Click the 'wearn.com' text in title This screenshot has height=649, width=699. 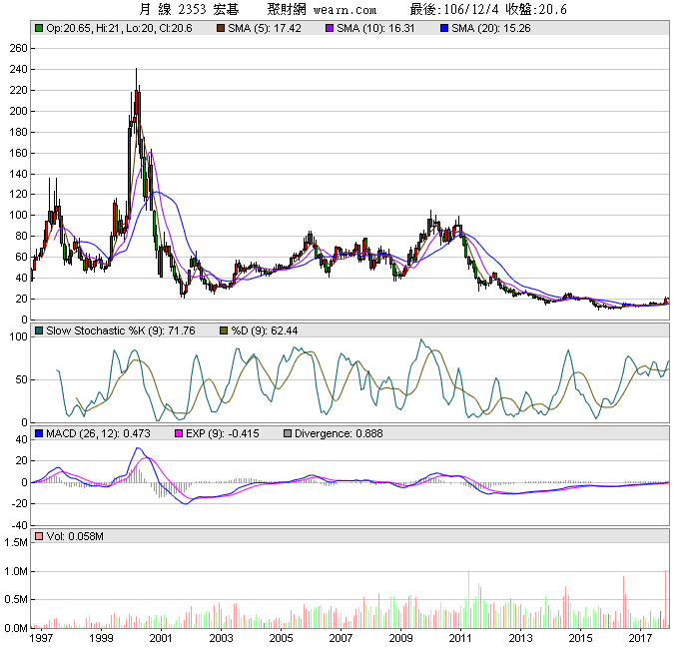click(345, 10)
